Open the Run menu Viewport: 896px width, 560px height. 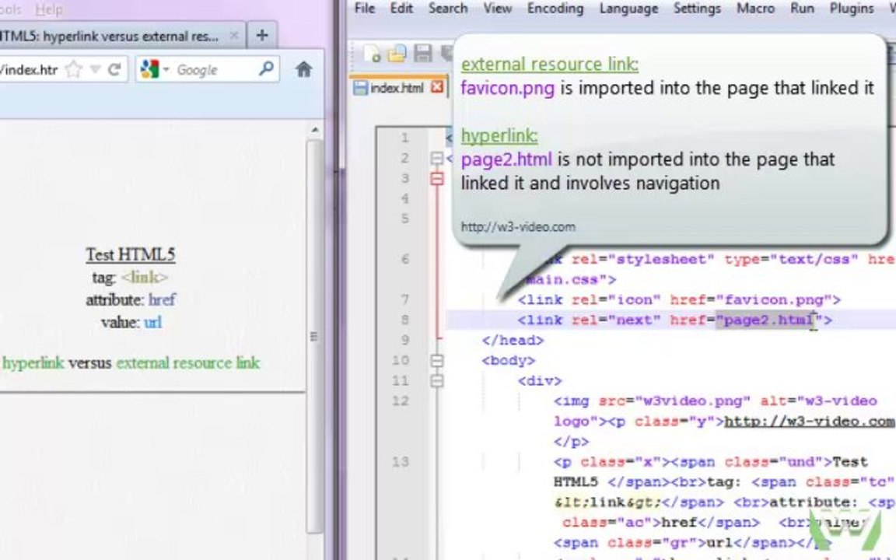pos(803,9)
